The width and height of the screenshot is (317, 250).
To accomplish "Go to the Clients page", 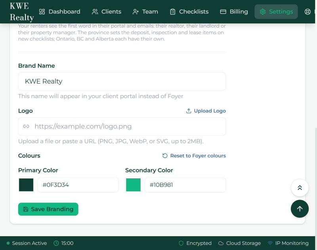I will click(106, 12).
